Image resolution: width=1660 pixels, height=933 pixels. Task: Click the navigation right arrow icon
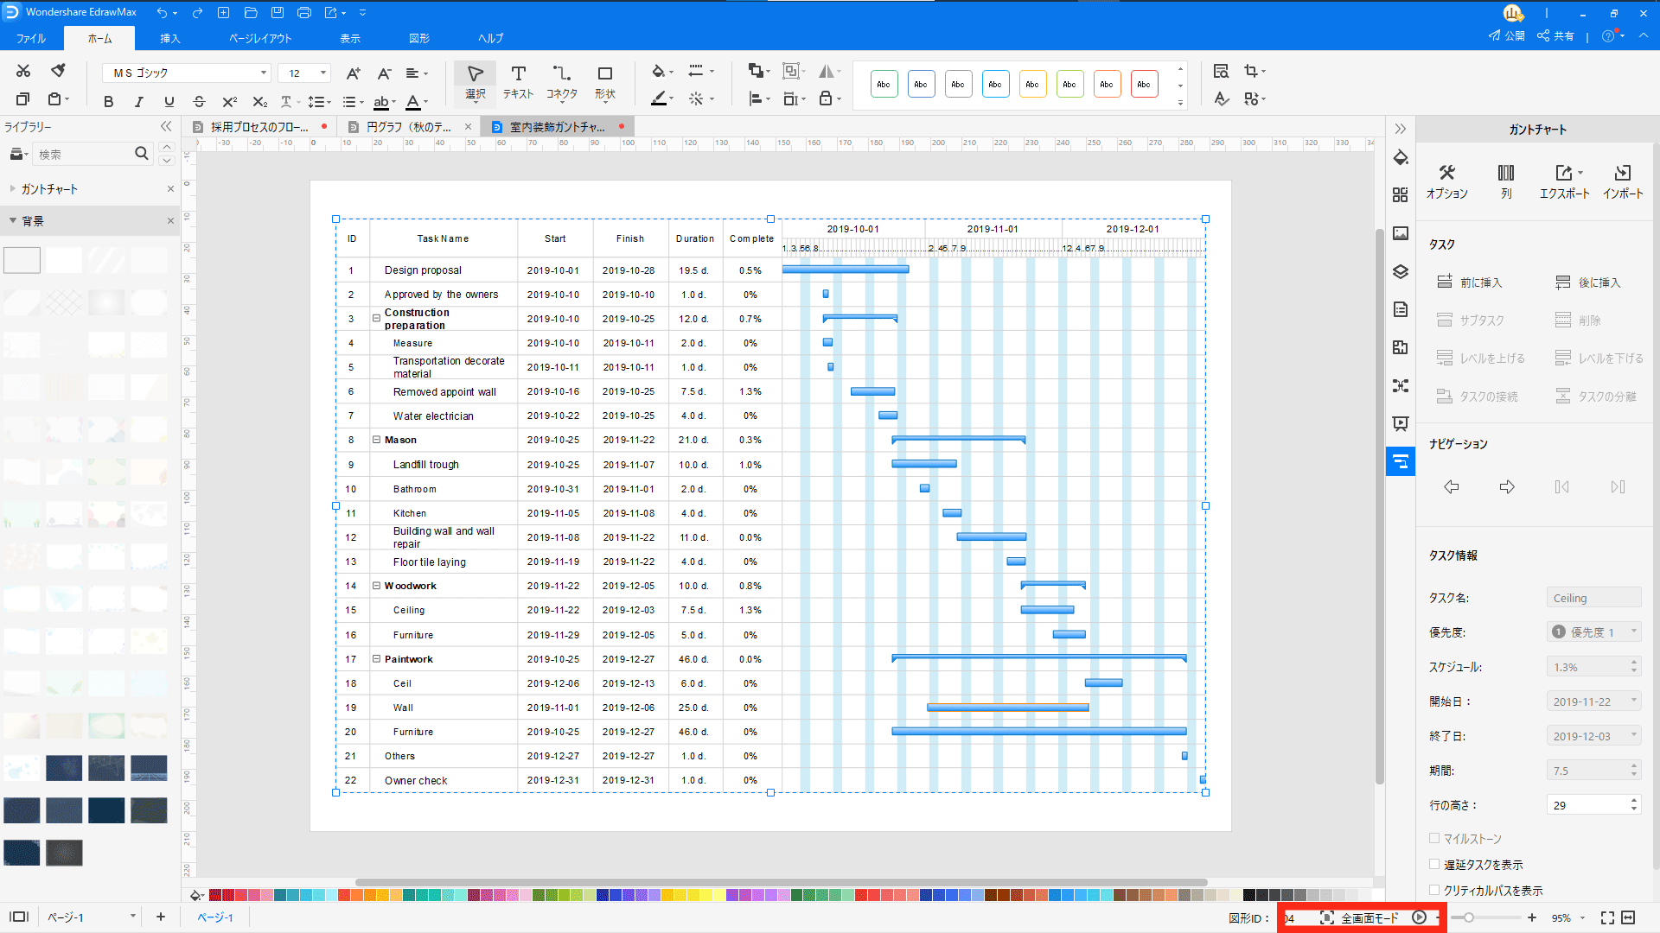pos(1506,487)
